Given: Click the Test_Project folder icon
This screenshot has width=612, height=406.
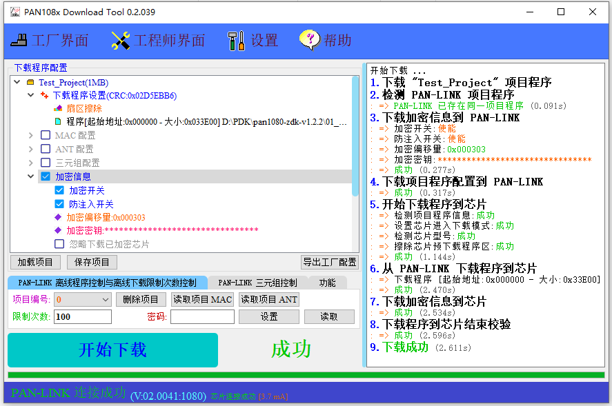Looking at the screenshot, I should click(x=30, y=82).
